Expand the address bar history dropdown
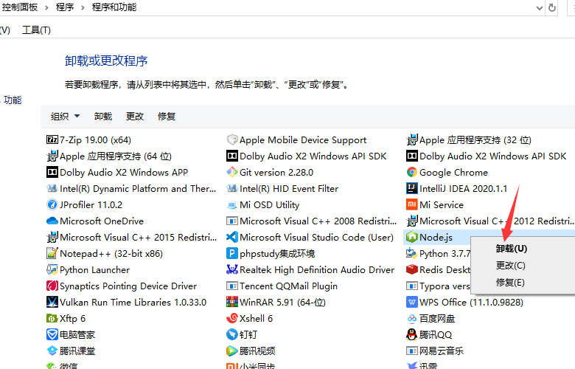Image resolution: width=575 pixels, height=369 pixels. pyautogui.click(x=540, y=7)
